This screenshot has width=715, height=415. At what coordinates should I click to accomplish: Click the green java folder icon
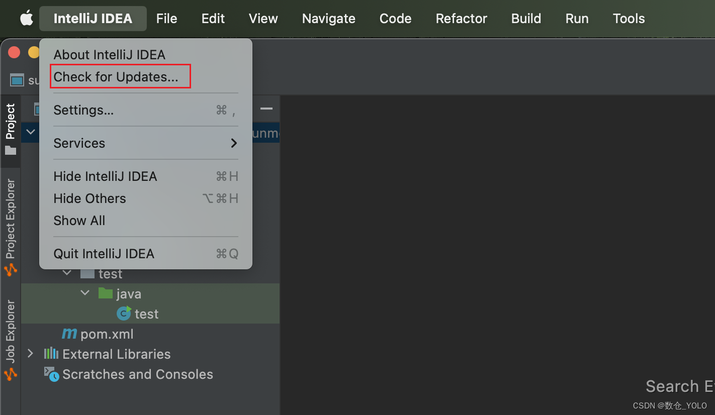pos(105,293)
